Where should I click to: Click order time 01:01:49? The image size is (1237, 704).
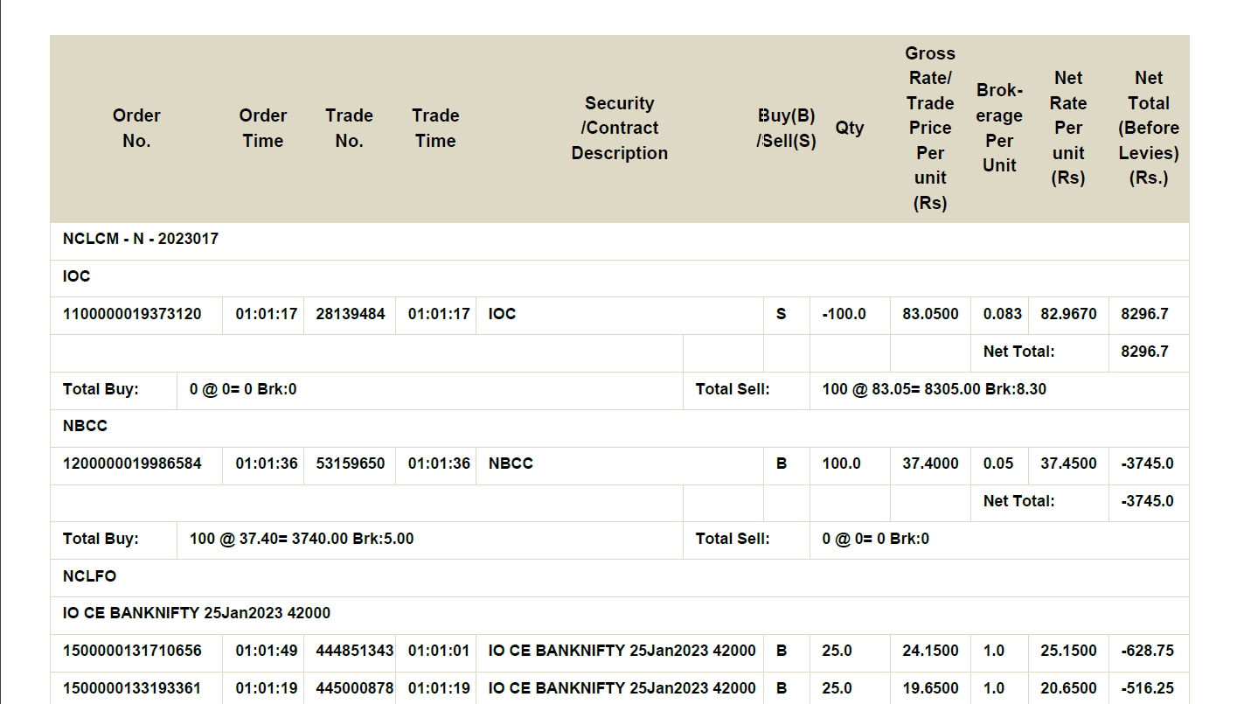coord(267,651)
